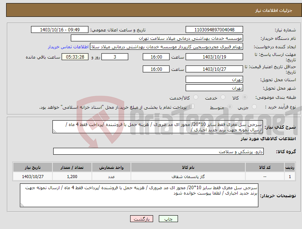Click the بازگشت (back) button

(x=142, y=219)
